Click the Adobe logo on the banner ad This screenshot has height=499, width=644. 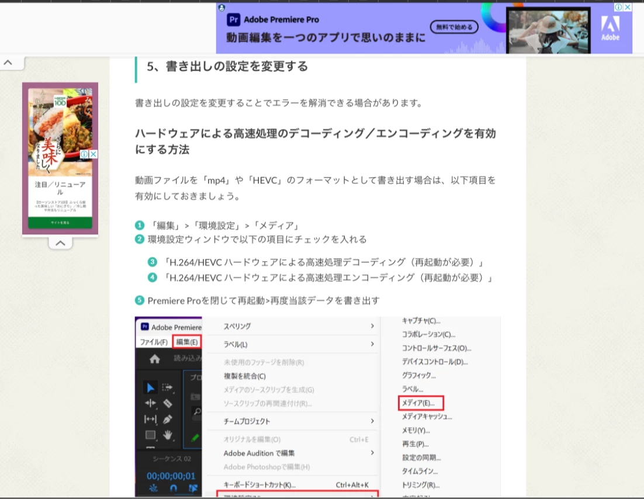tap(610, 27)
